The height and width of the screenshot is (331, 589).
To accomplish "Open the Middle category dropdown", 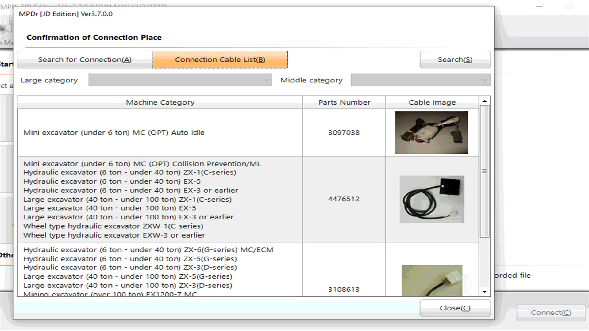I will pyautogui.click(x=420, y=80).
